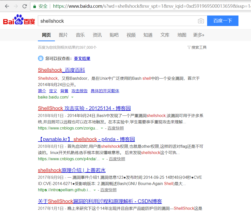251x211 pixels.
Task: Open 搜索工具 search tools
Action: click(199, 47)
